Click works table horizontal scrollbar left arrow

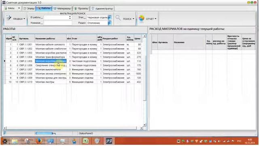tap(5, 128)
